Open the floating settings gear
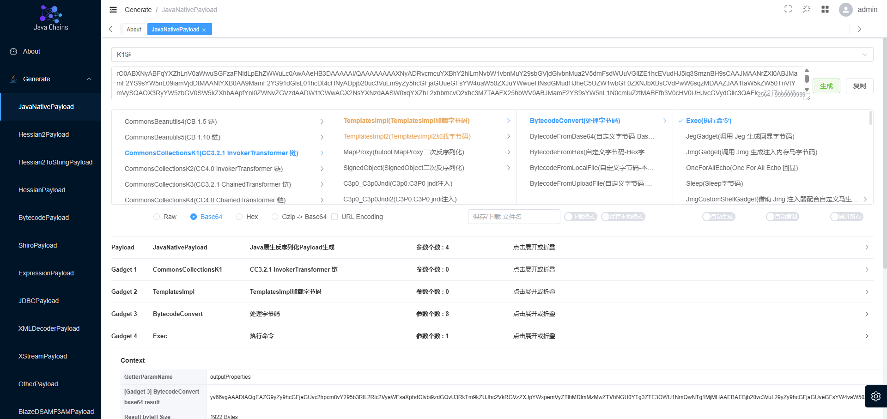Viewport: 887px width, 419px height. click(x=875, y=396)
